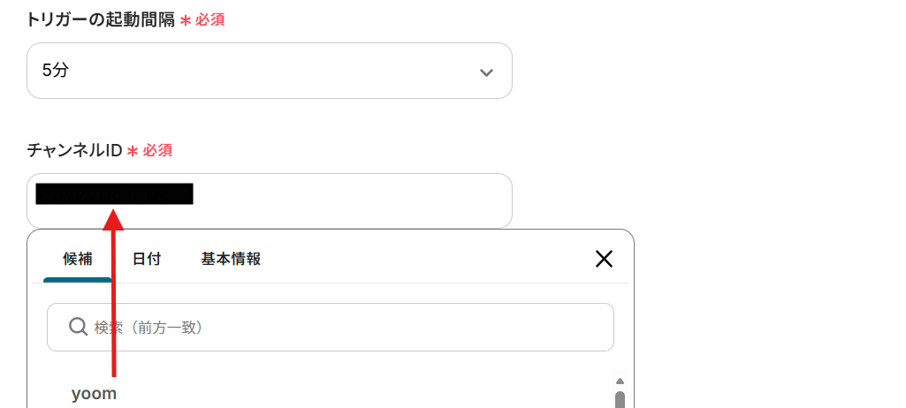Click the トリガーの起動間隔 label

100,19
